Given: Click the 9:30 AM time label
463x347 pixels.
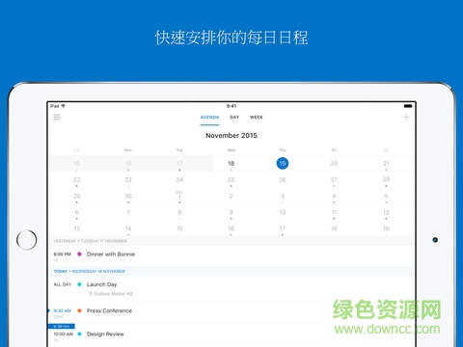Looking at the screenshot, I should coord(62,310).
